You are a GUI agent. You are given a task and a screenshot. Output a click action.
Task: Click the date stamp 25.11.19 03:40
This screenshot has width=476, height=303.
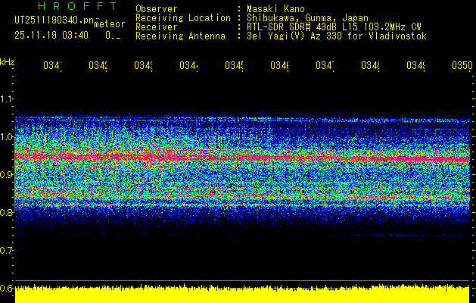click(x=51, y=36)
